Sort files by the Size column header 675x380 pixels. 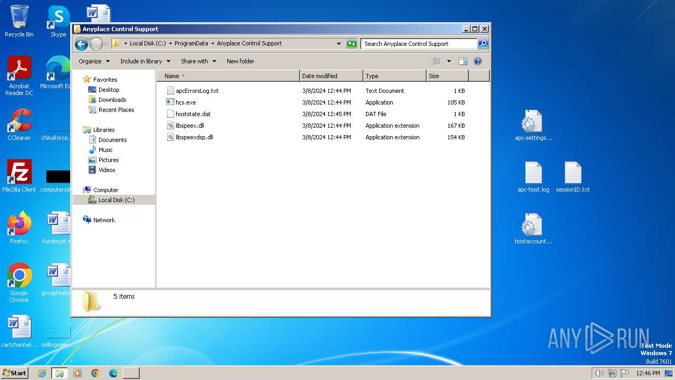[x=447, y=76]
